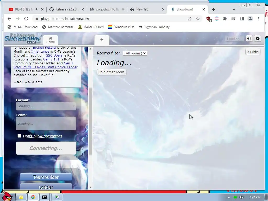
Task: Open the fourth taskbar app with picture icon
Action: (x=57, y=197)
